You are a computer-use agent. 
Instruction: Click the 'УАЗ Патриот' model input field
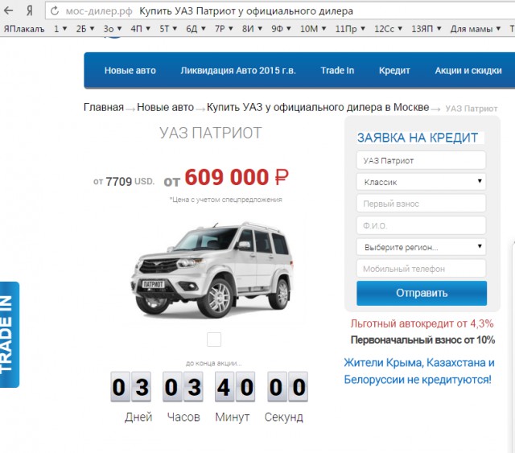point(421,160)
